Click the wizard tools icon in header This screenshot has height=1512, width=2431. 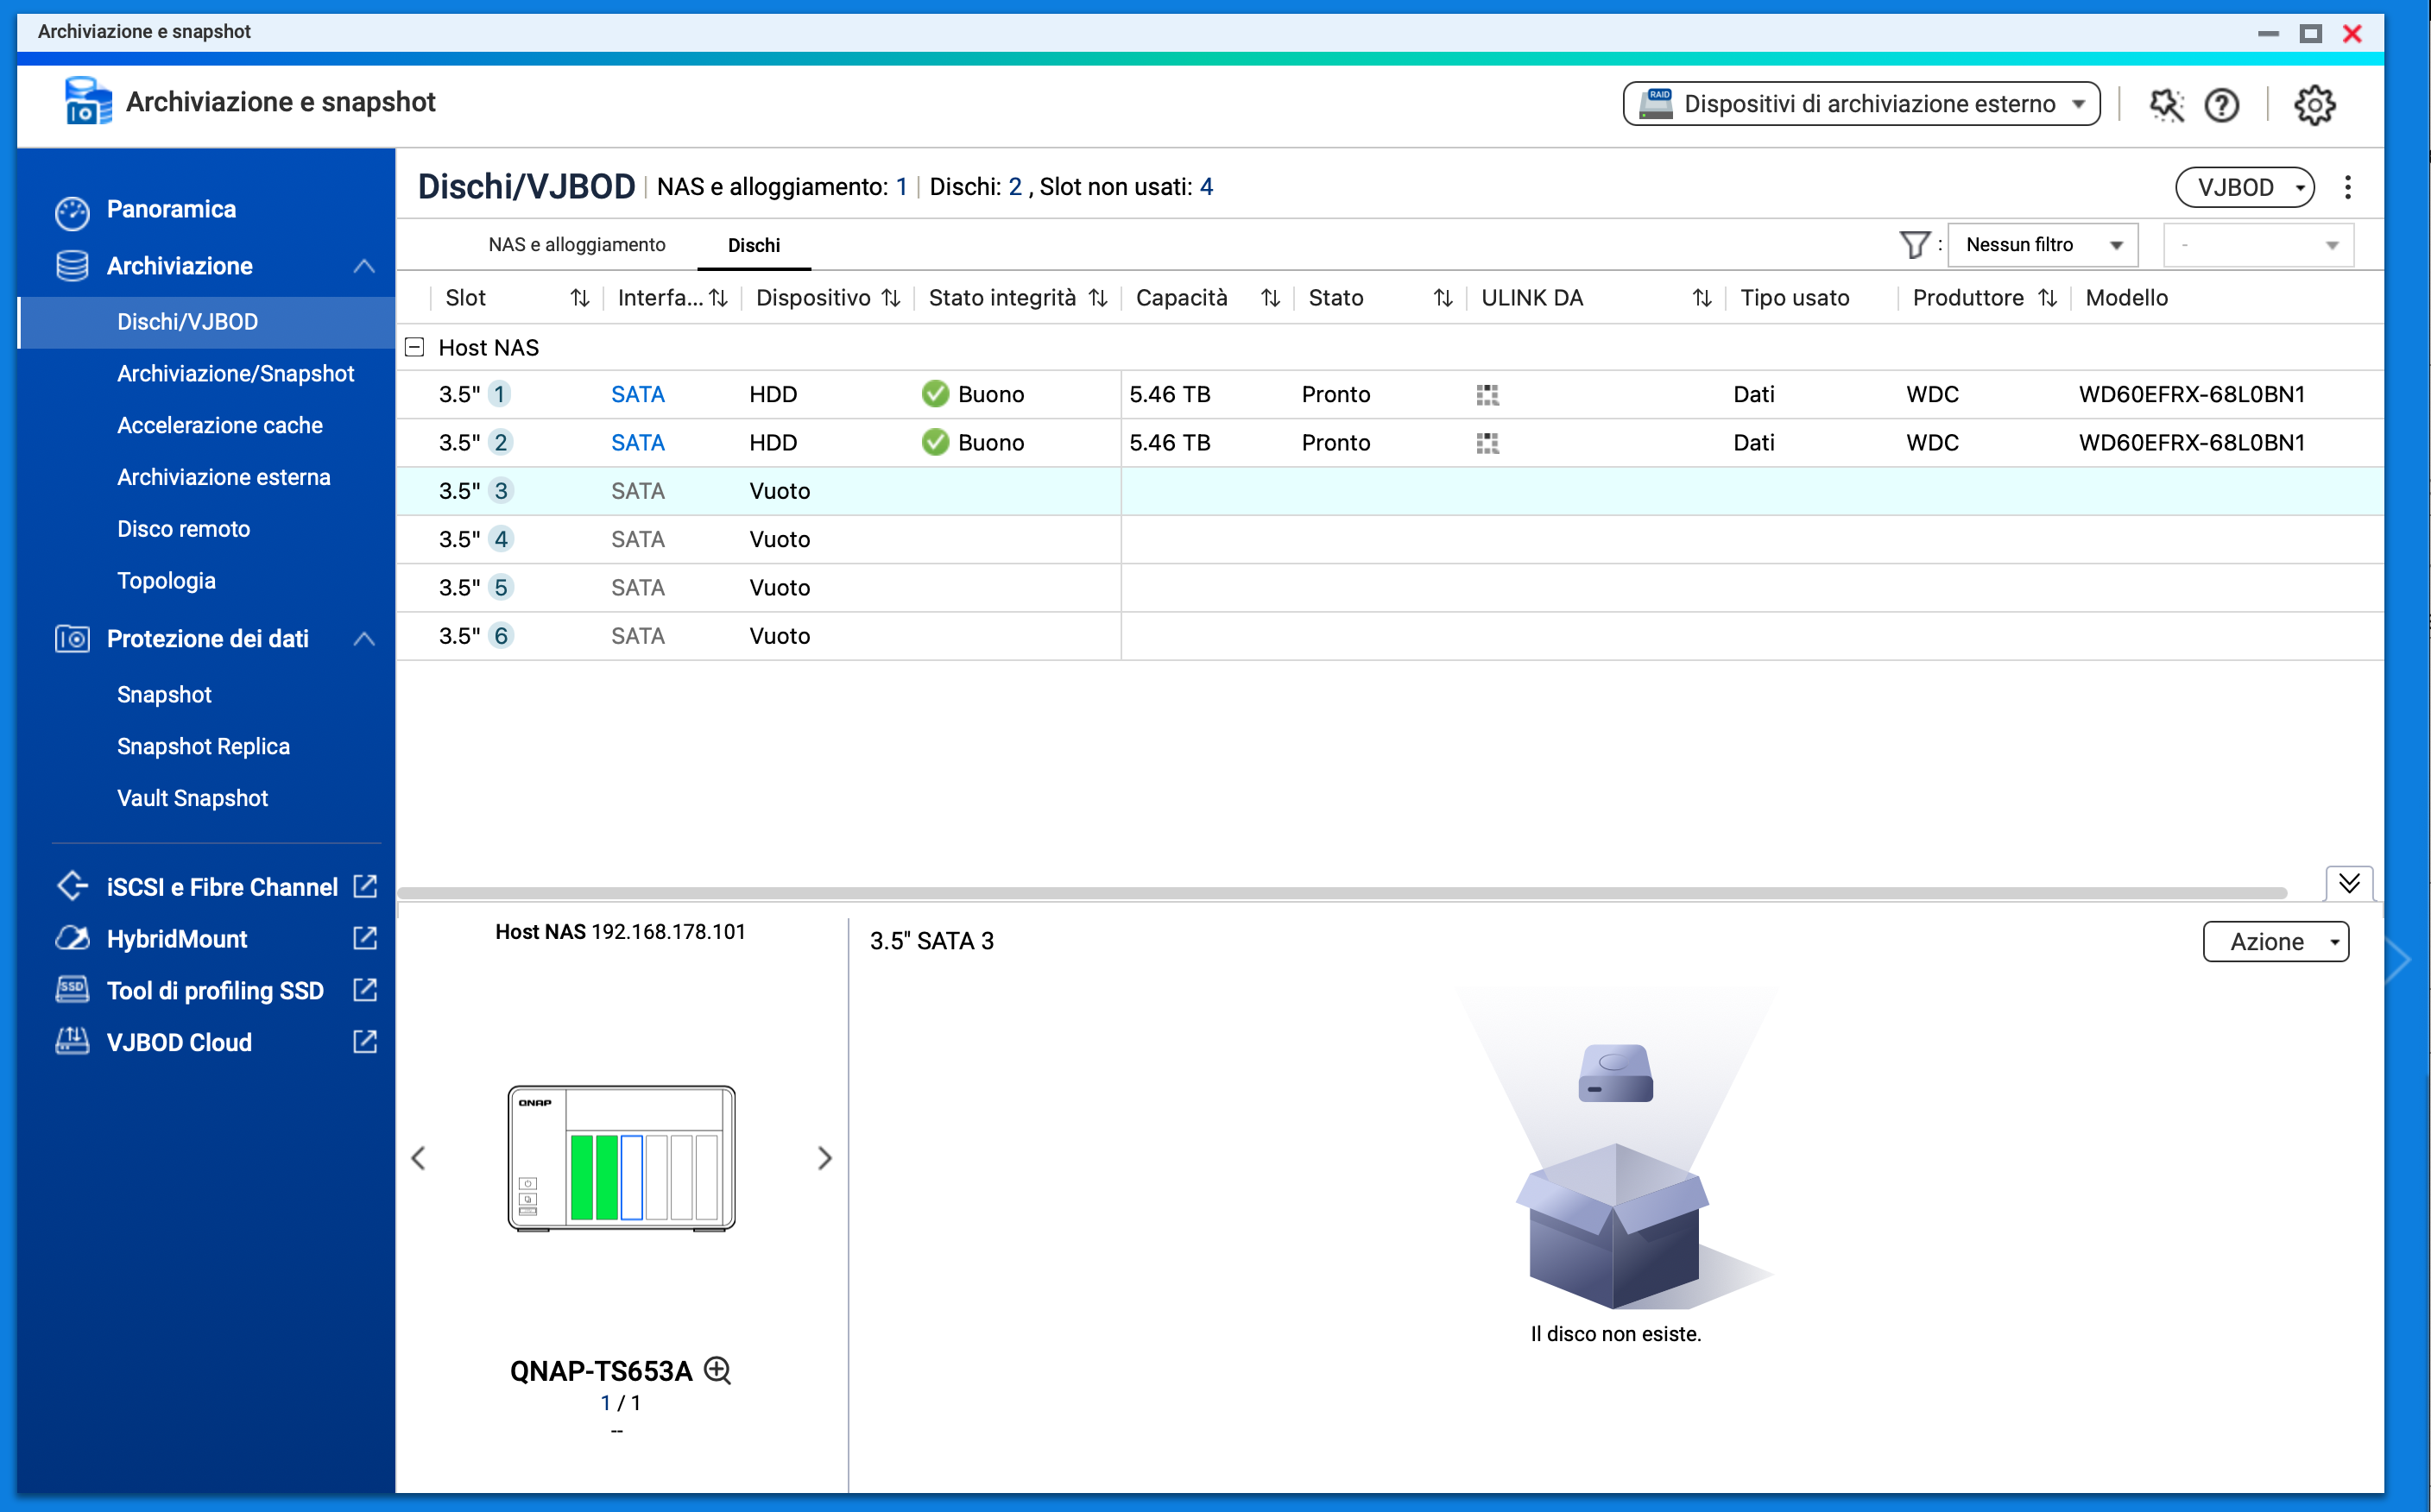pyautogui.click(x=2166, y=105)
